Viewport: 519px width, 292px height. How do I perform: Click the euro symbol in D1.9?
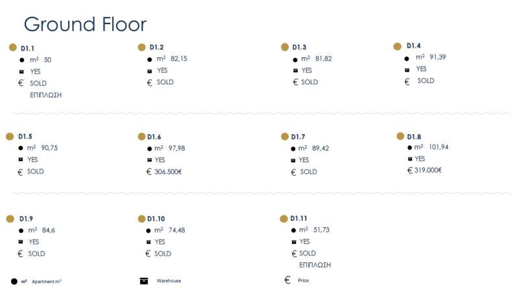coord(20,254)
